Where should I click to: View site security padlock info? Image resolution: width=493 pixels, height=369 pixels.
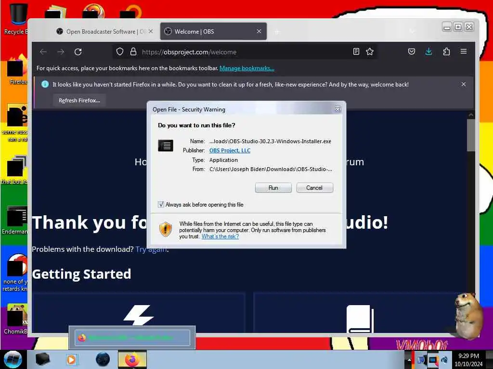tap(133, 52)
